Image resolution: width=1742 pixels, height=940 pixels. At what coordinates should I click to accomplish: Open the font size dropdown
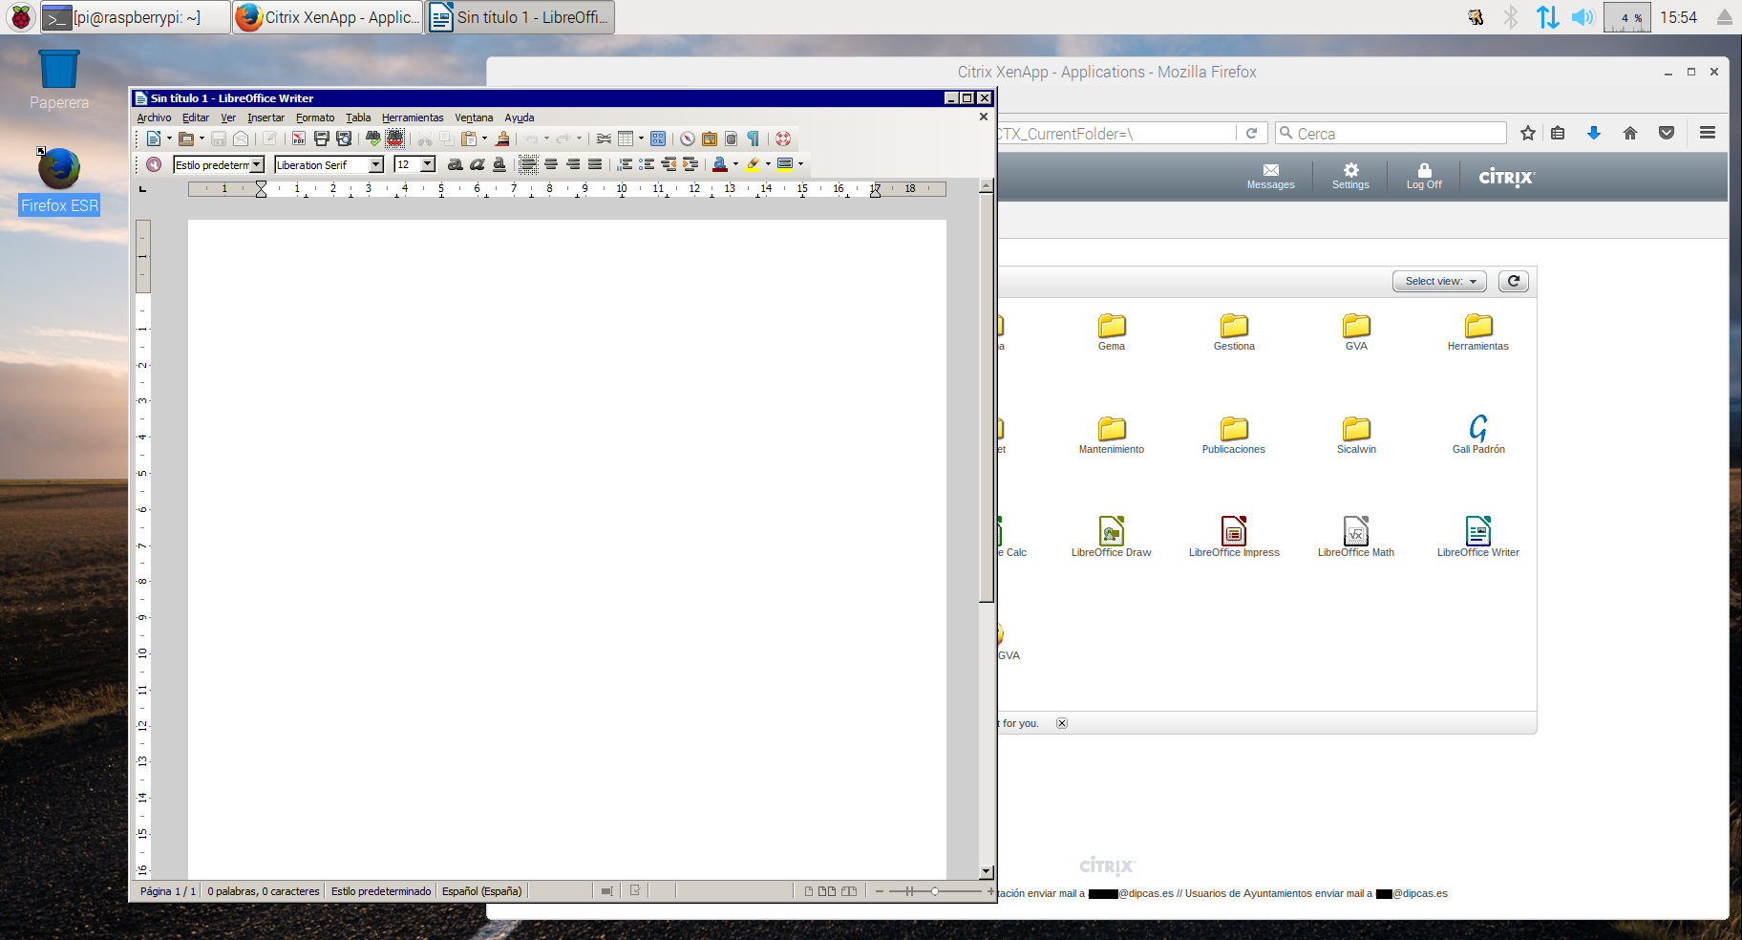428,164
